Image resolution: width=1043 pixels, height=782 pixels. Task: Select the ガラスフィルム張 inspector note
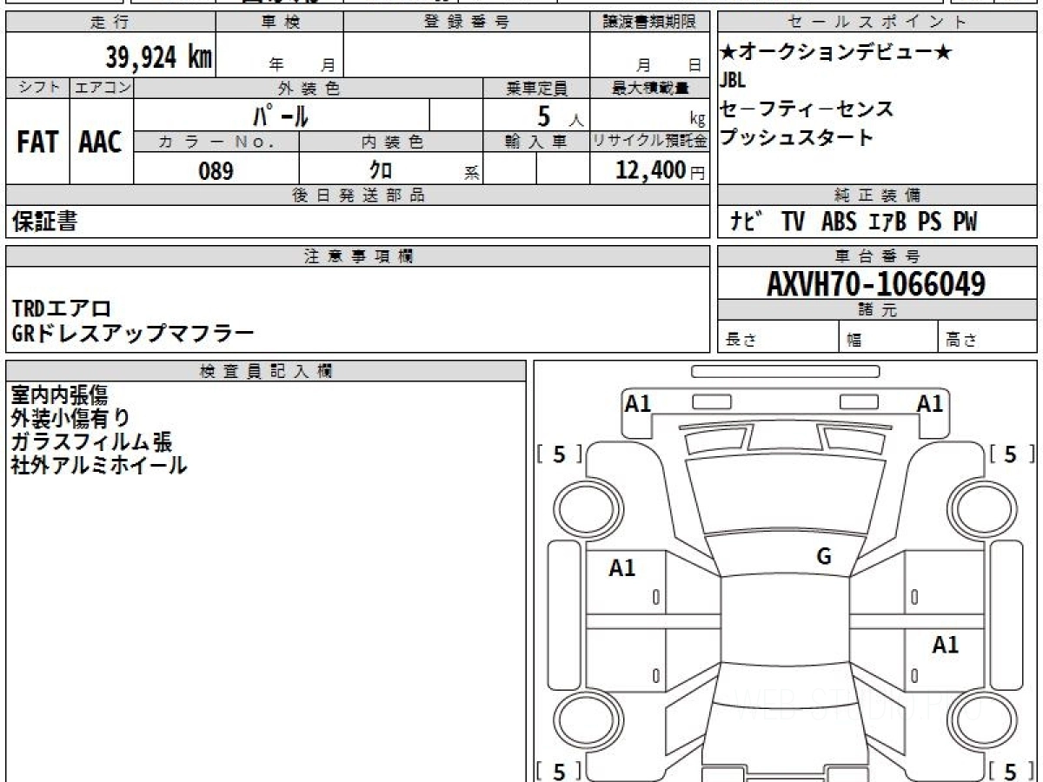[x=91, y=442]
